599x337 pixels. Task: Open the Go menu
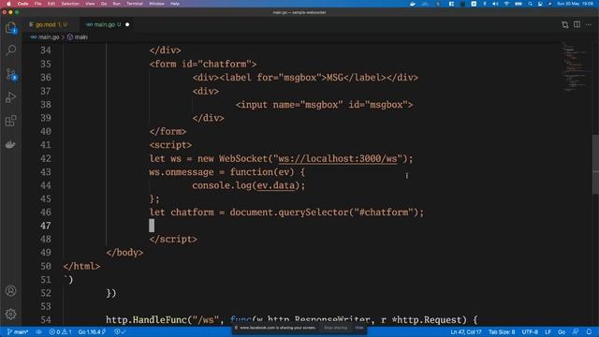click(104, 4)
